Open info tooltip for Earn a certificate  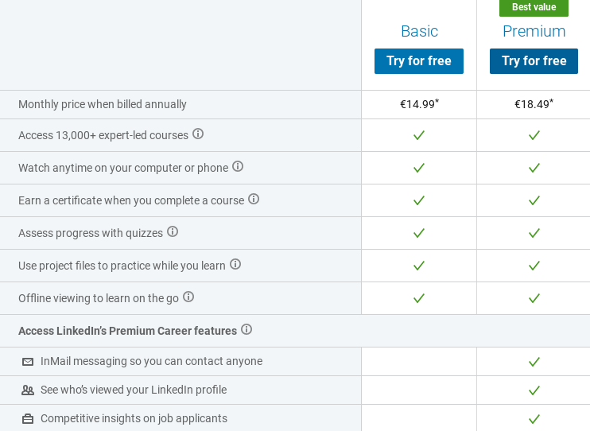254,199
